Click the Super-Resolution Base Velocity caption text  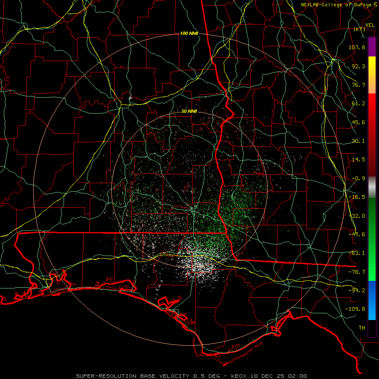coord(192,376)
